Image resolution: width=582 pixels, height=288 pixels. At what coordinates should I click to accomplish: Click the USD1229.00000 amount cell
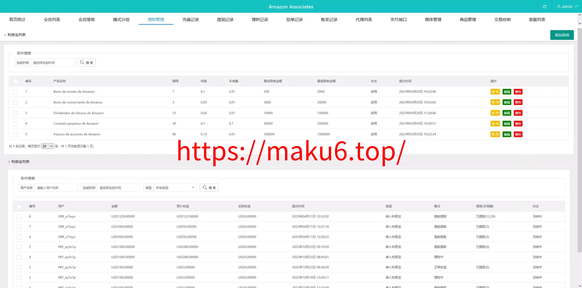tap(123, 217)
